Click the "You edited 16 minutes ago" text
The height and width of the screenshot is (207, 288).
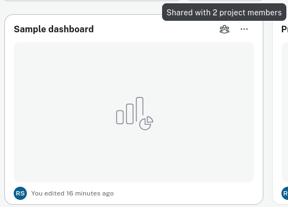pos(72,193)
